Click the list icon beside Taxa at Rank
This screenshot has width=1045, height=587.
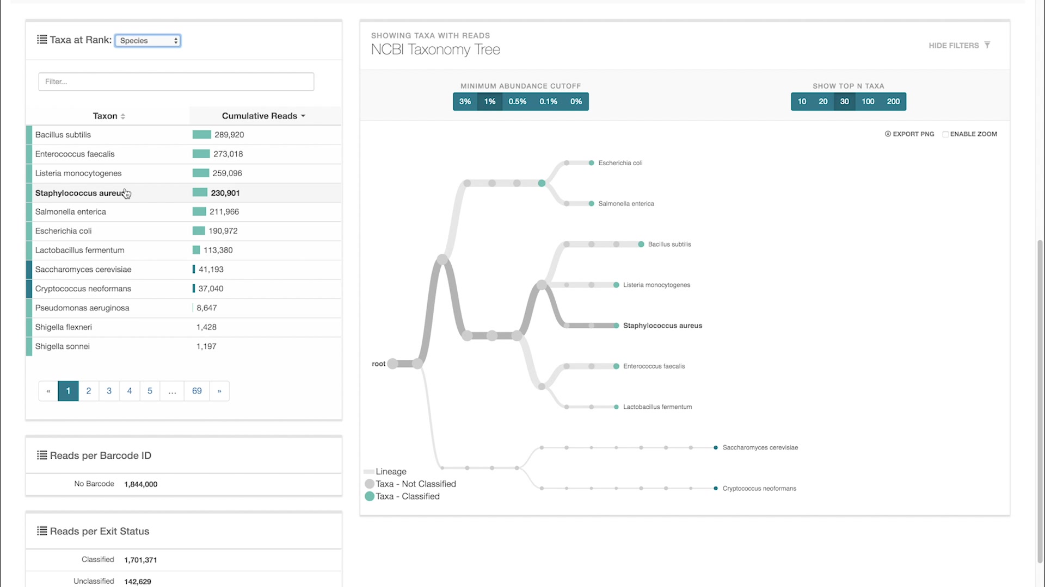[x=41, y=39]
